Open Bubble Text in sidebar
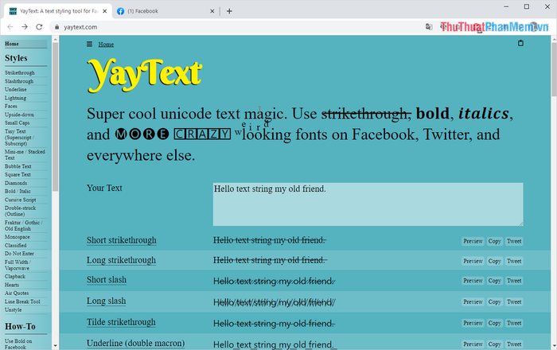This screenshot has width=557, height=350. 18,166
